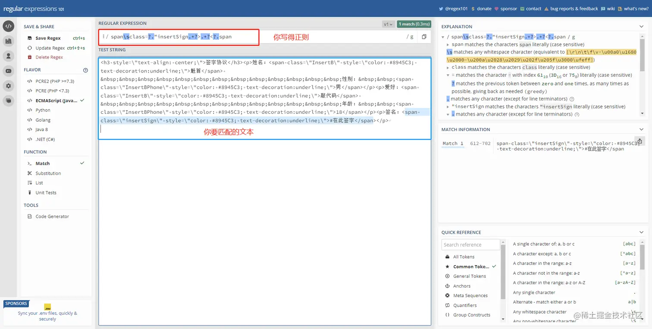This screenshot has width=652, height=329.
Task: Click the Meta Sequences icon
Action: [x=448, y=295]
